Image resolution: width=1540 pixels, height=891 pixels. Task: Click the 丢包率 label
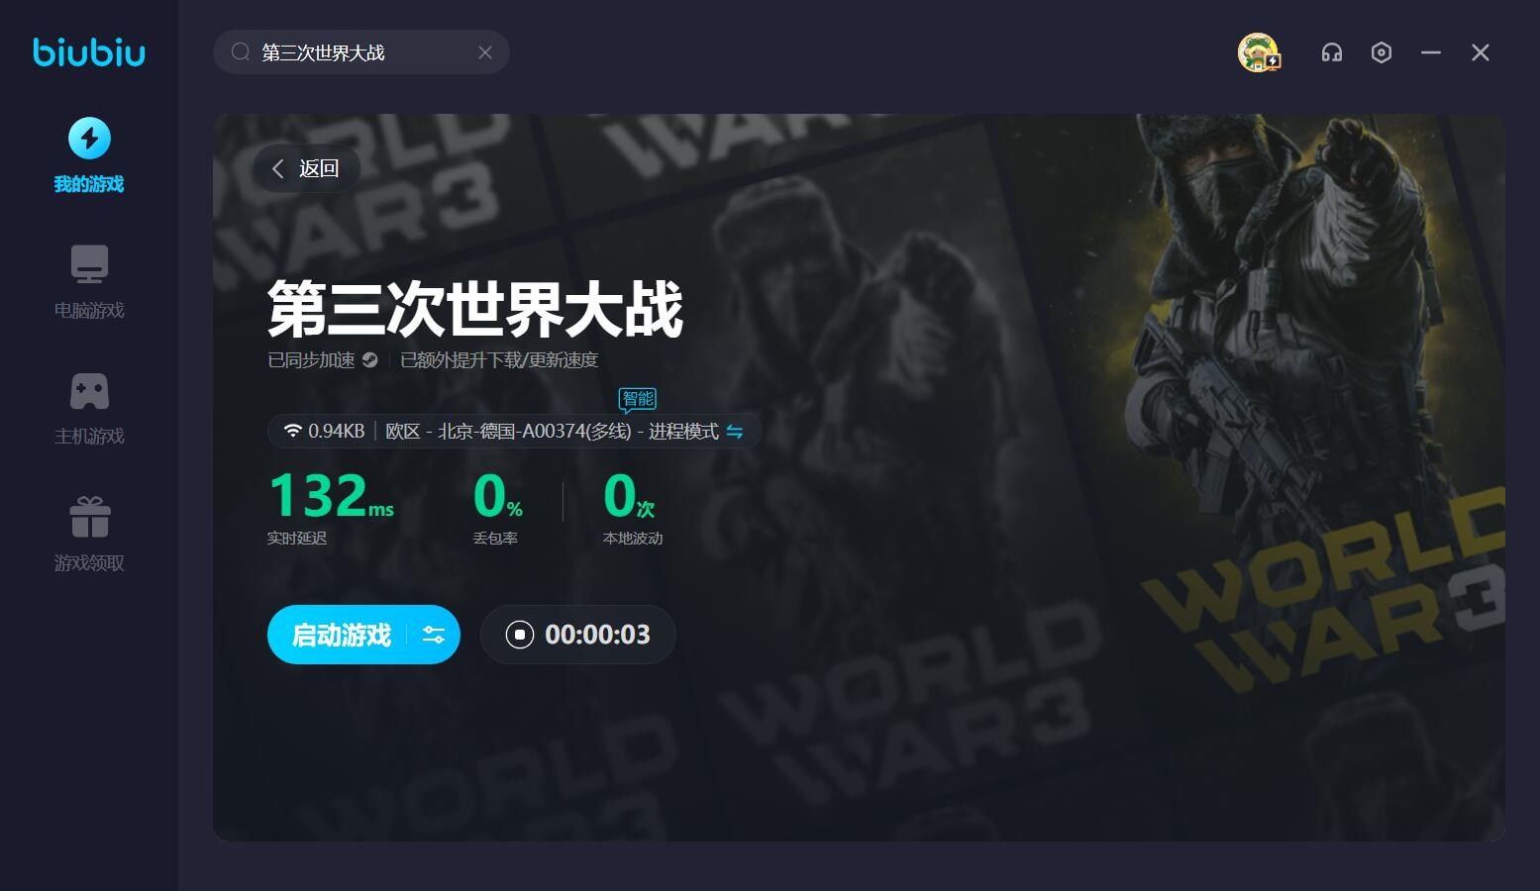coord(495,539)
